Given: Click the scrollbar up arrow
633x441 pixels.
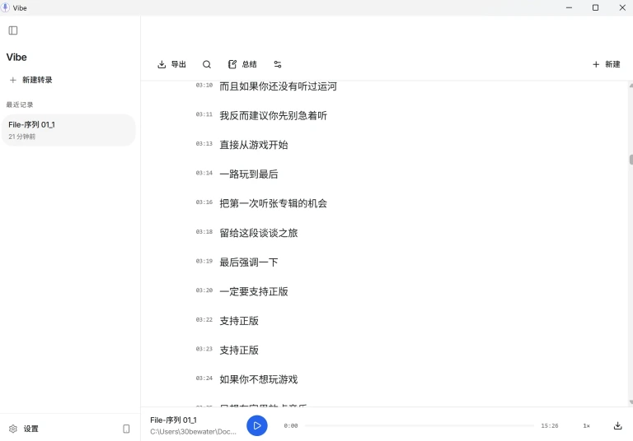Looking at the screenshot, I should tap(631, 86).
